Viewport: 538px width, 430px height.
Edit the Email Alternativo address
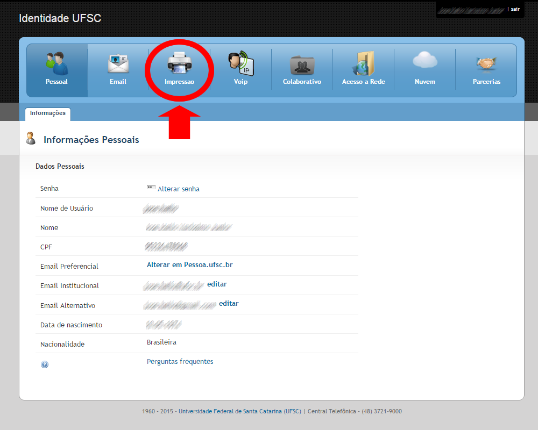pyautogui.click(x=229, y=304)
